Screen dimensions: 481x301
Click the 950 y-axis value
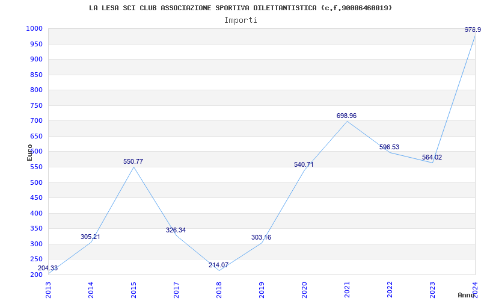click(x=36, y=44)
